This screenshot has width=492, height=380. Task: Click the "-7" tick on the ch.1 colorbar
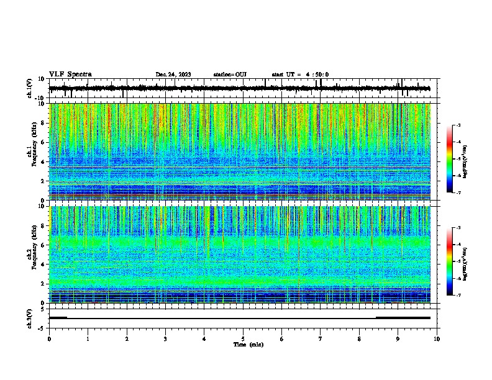[x=458, y=192]
